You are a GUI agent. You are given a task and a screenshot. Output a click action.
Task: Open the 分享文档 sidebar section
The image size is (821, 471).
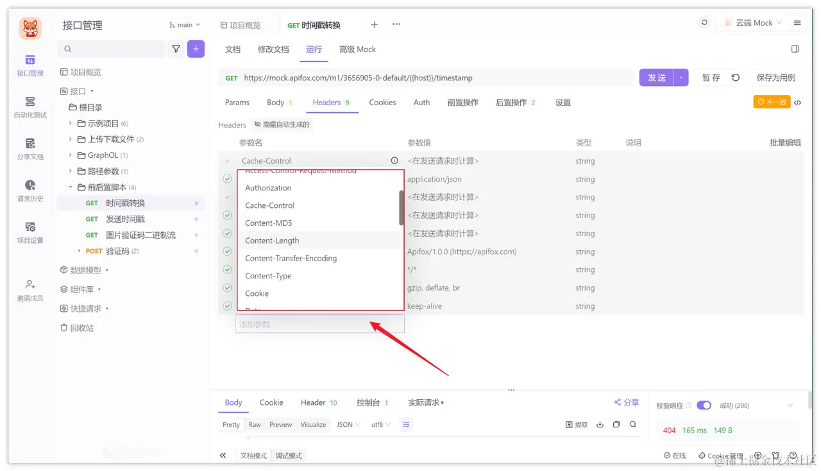click(x=30, y=149)
